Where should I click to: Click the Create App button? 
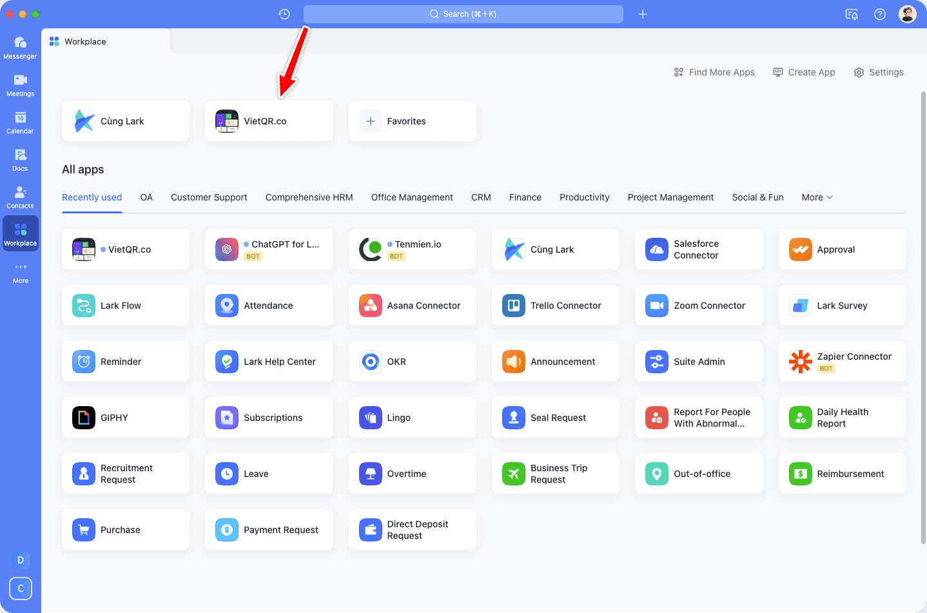pyautogui.click(x=804, y=72)
